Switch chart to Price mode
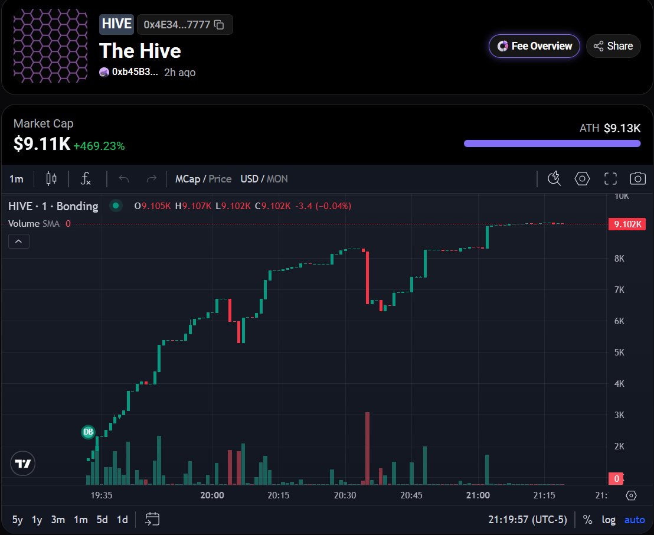This screenshot has width=654, height=535. click(220, 179)
